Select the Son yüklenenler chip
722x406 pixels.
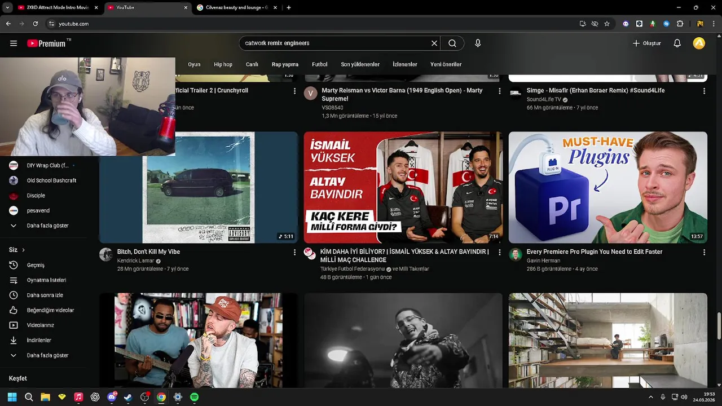click(x=360, y=64)
